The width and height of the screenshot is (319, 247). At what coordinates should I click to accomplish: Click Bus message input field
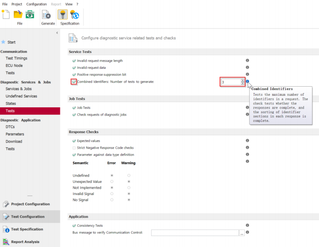tap(195, 233)
